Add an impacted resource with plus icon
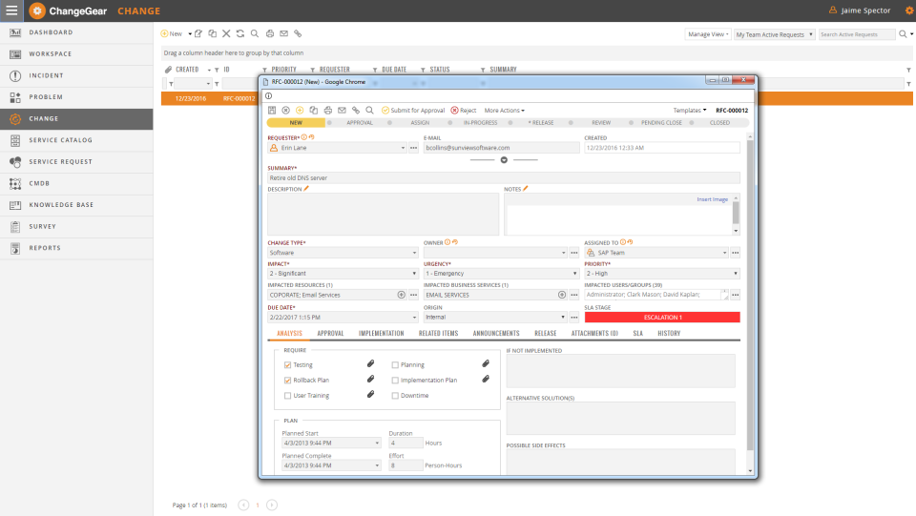The height and width of the screenshot is (516, 916). coord(402,295)
